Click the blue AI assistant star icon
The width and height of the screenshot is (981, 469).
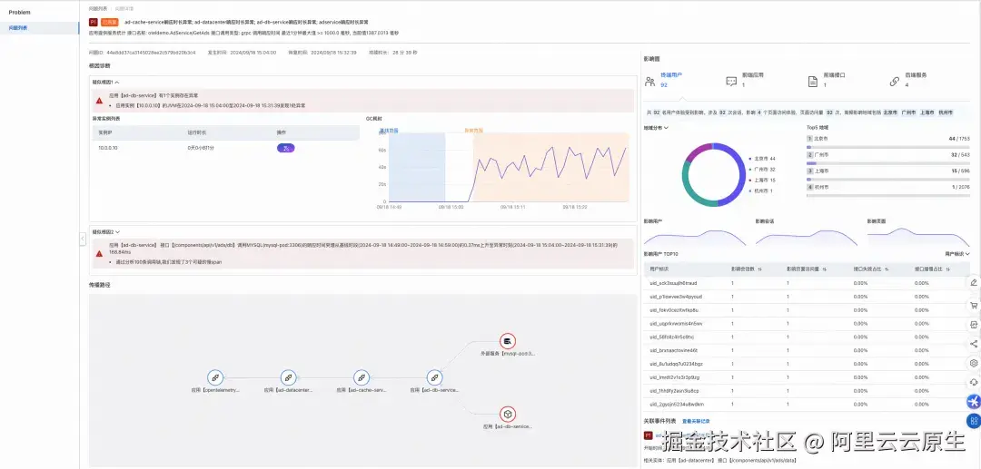[x=974, y=401]
